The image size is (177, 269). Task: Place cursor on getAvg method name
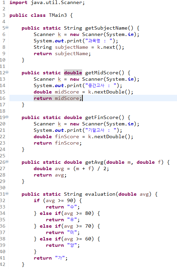coord(95,162)
